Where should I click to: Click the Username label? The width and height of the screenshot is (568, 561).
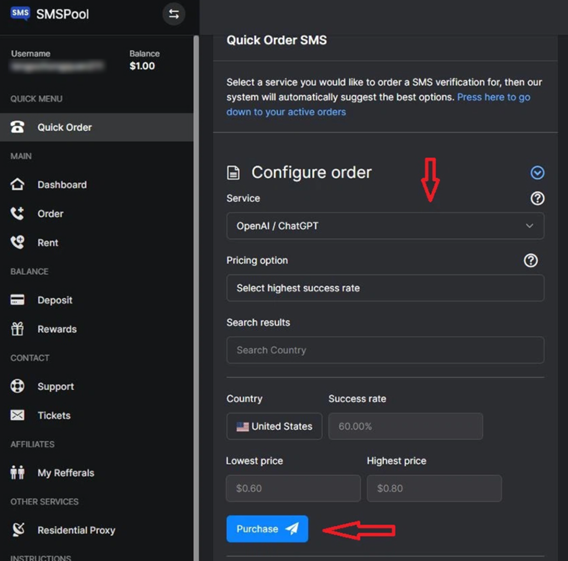pyautogui.click(x=31, y=53)
